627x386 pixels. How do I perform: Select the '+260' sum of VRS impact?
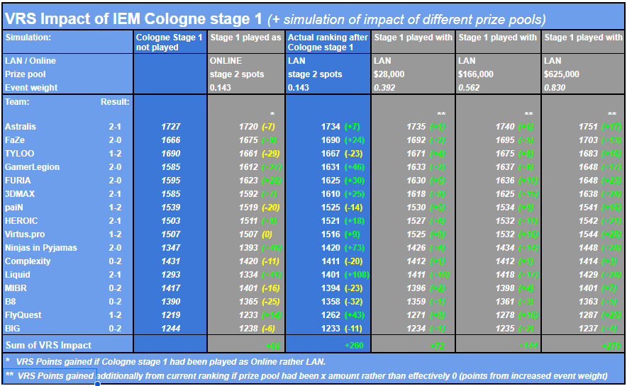click(x=354, y=346)
